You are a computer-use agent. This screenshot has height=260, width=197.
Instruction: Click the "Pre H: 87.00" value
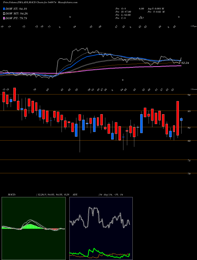[123, 12]
